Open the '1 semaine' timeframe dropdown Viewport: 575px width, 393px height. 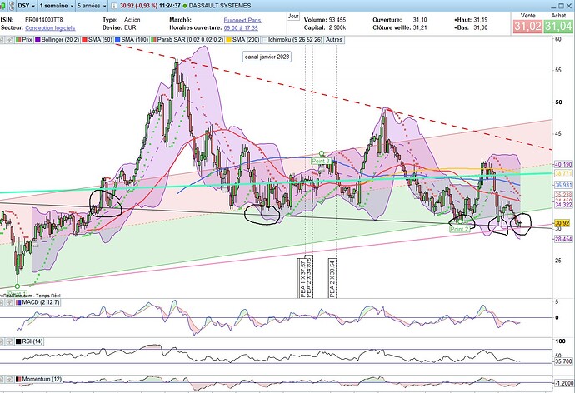pos(56,6)
